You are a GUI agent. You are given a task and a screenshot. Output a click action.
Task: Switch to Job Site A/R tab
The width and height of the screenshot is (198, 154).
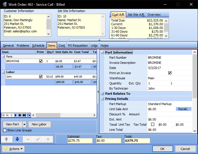click(136, 15)
